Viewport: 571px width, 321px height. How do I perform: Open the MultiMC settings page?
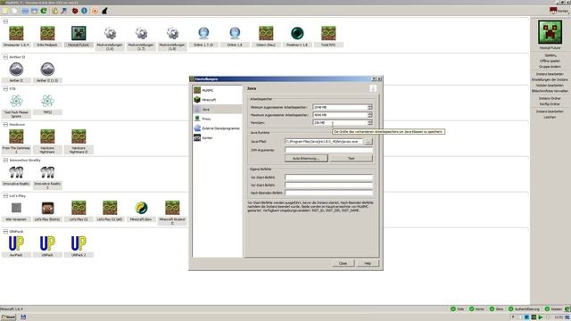click(x=217, y=90)
